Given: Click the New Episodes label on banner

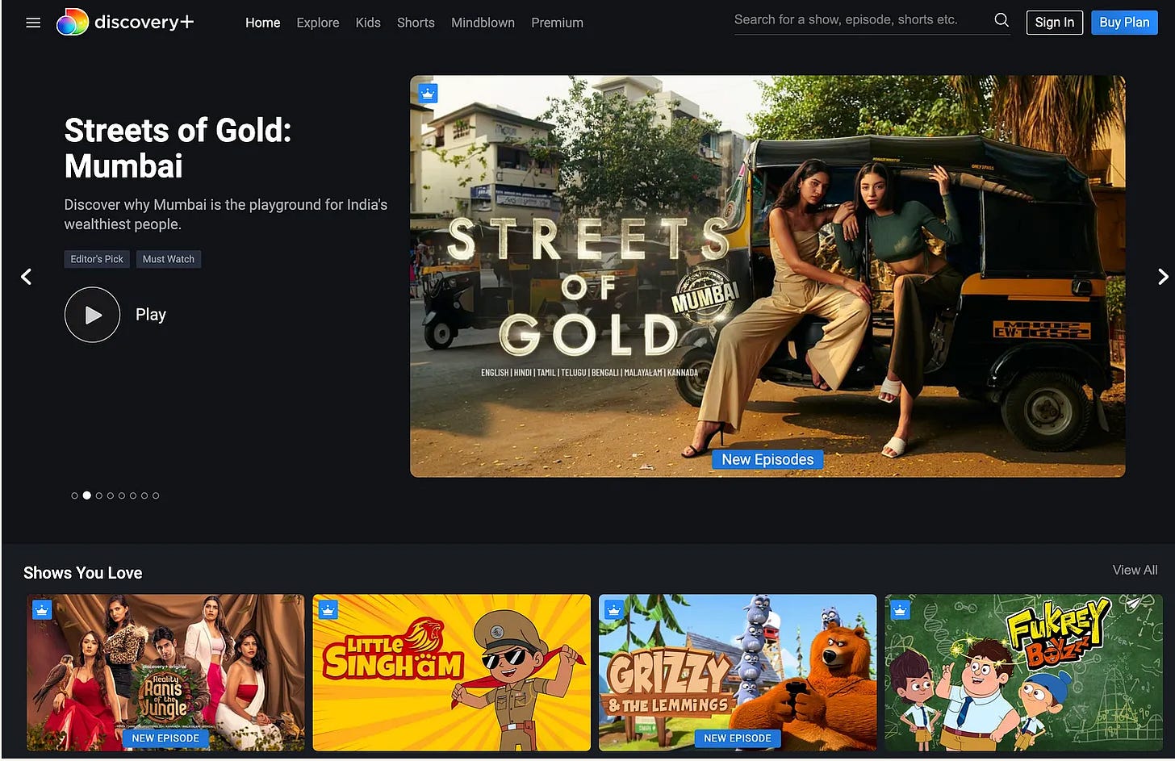Looking at the screenshot, I should tap(767, 459).
